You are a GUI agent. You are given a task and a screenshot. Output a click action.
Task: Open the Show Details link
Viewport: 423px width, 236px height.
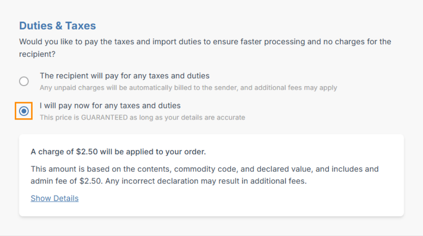[54, 199]
